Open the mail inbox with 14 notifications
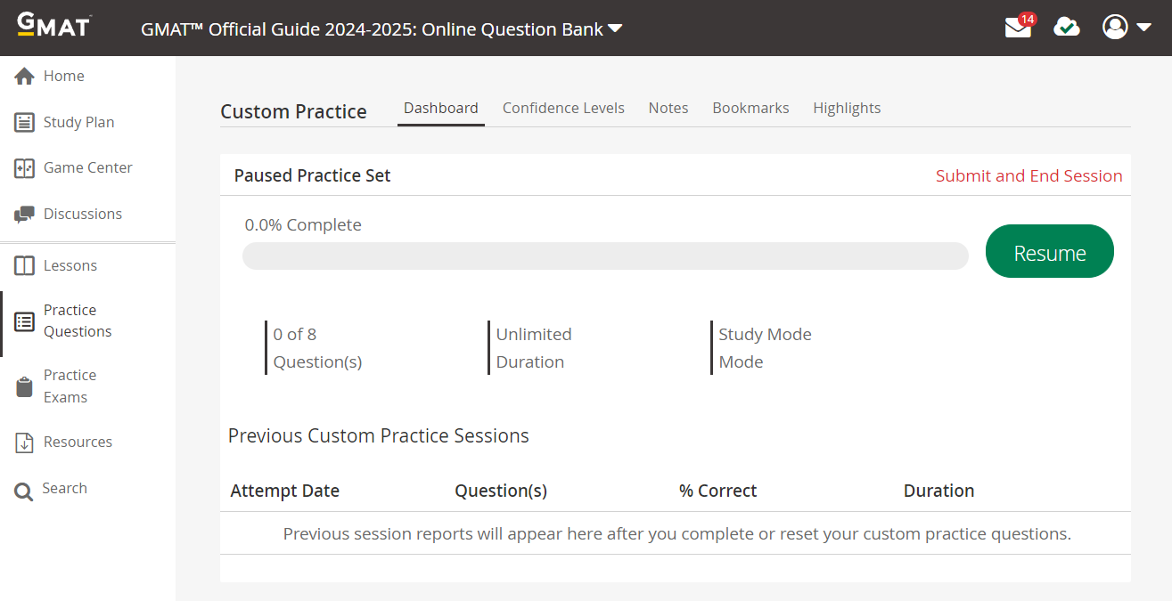Image resolution: width=1172 pixels, height=601 pixels. (x=1018, y=28)
